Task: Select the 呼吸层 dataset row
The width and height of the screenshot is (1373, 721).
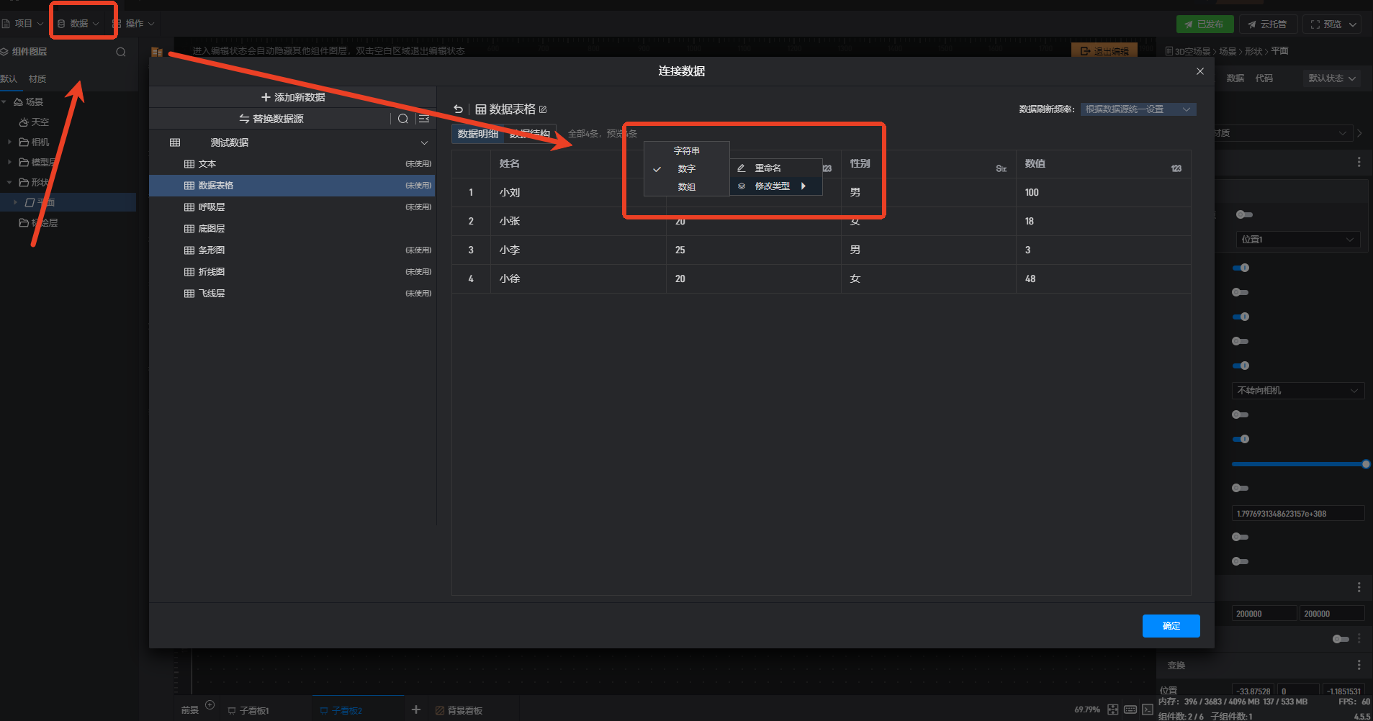Action: (x=292, y=207)
